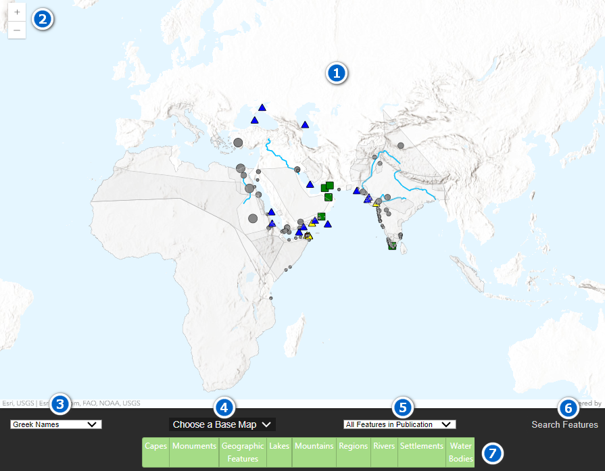Click the zoom in plus button
The height and width of the screenshot is (471, 605).
[x=17, y=12]
